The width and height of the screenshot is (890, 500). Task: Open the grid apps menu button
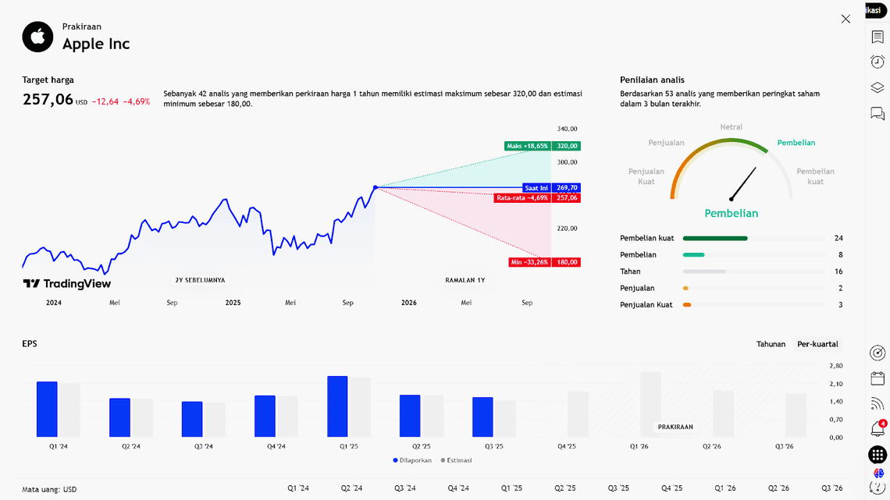point(878,455)
